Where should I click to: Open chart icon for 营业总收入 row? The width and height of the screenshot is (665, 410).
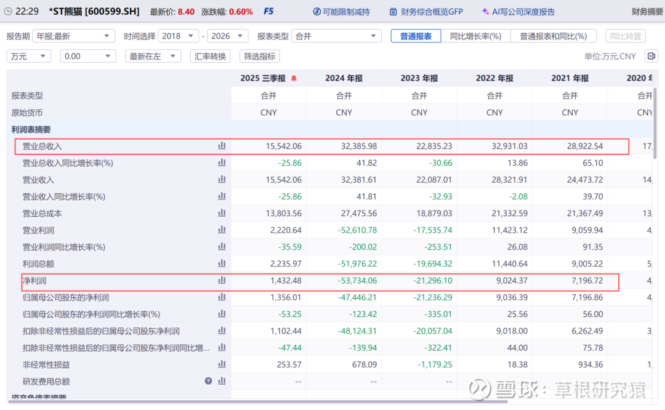[222, 147]
